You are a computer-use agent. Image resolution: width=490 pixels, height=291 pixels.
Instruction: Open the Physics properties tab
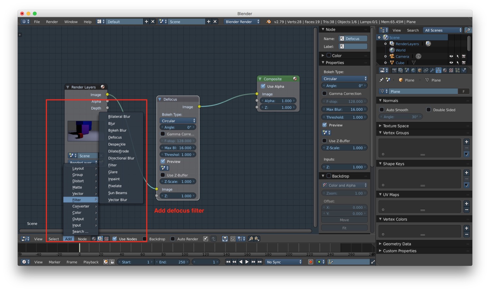[464, 70]
